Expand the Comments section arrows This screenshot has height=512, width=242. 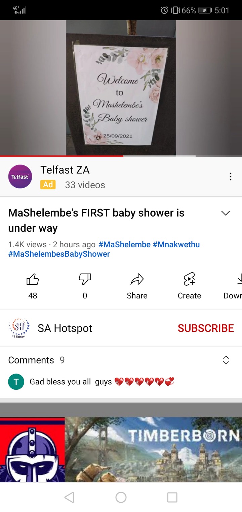click(226, 360)
